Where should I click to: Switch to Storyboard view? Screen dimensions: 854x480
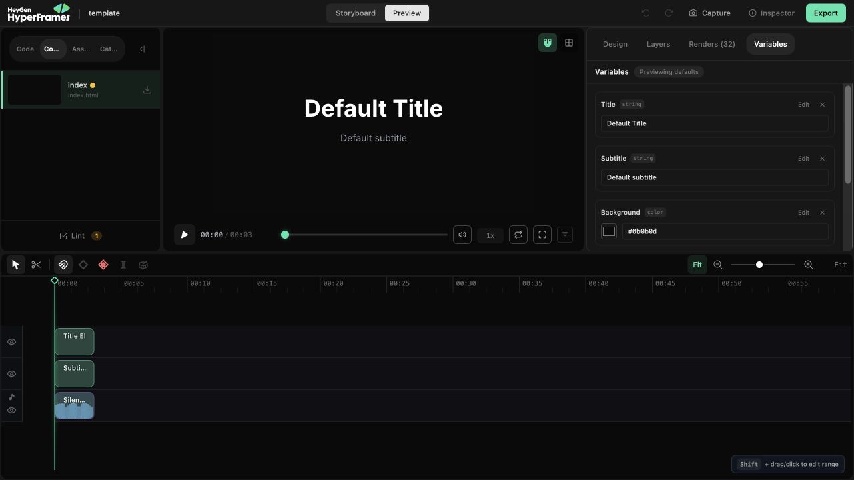(356, 13)
